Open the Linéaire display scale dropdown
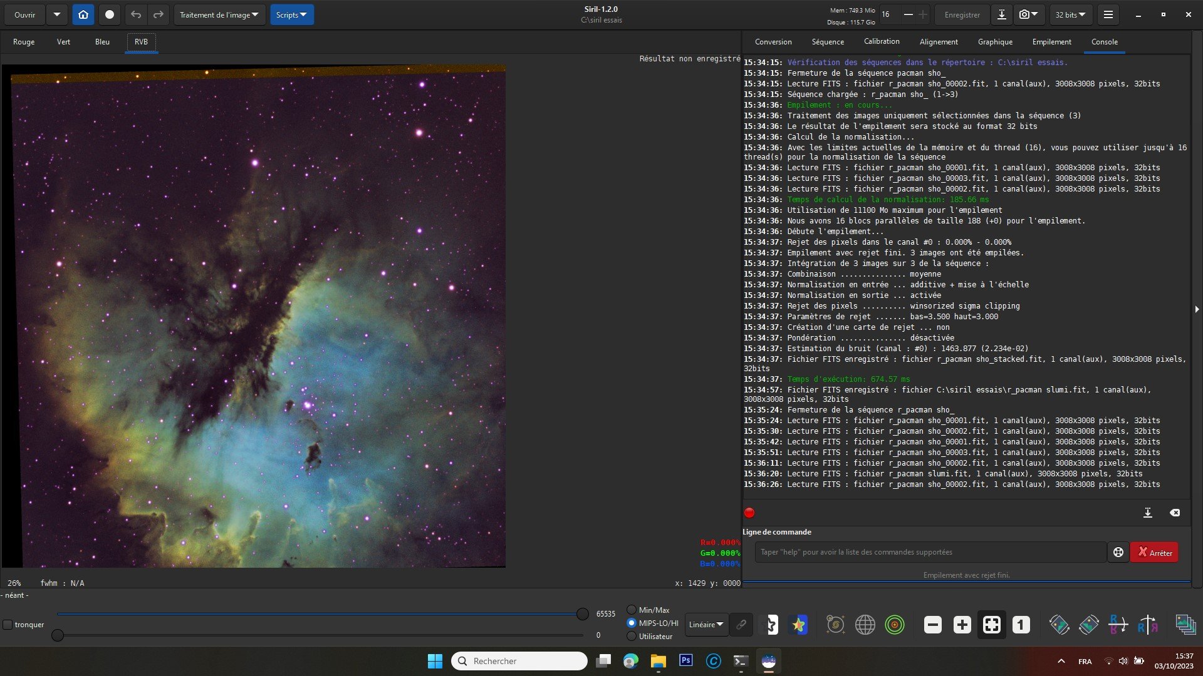1203x676 pixels. coord(706,625)
